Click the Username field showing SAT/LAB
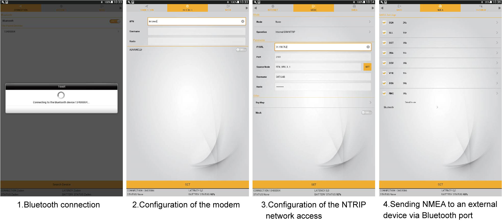 click(x=323, y=77)
